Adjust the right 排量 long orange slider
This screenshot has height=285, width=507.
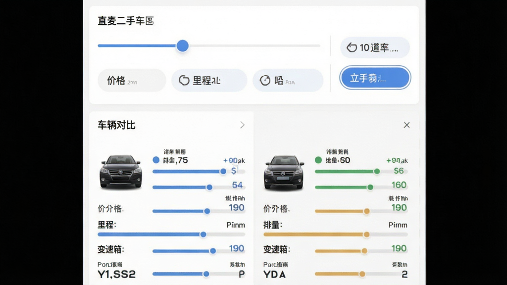336,235
